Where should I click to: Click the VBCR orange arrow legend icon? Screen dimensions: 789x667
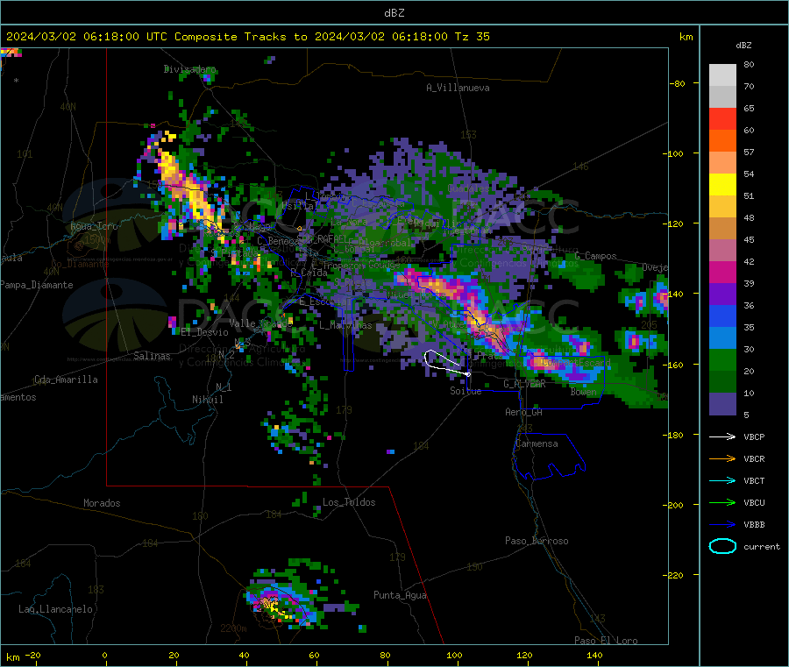click(722, 458)
